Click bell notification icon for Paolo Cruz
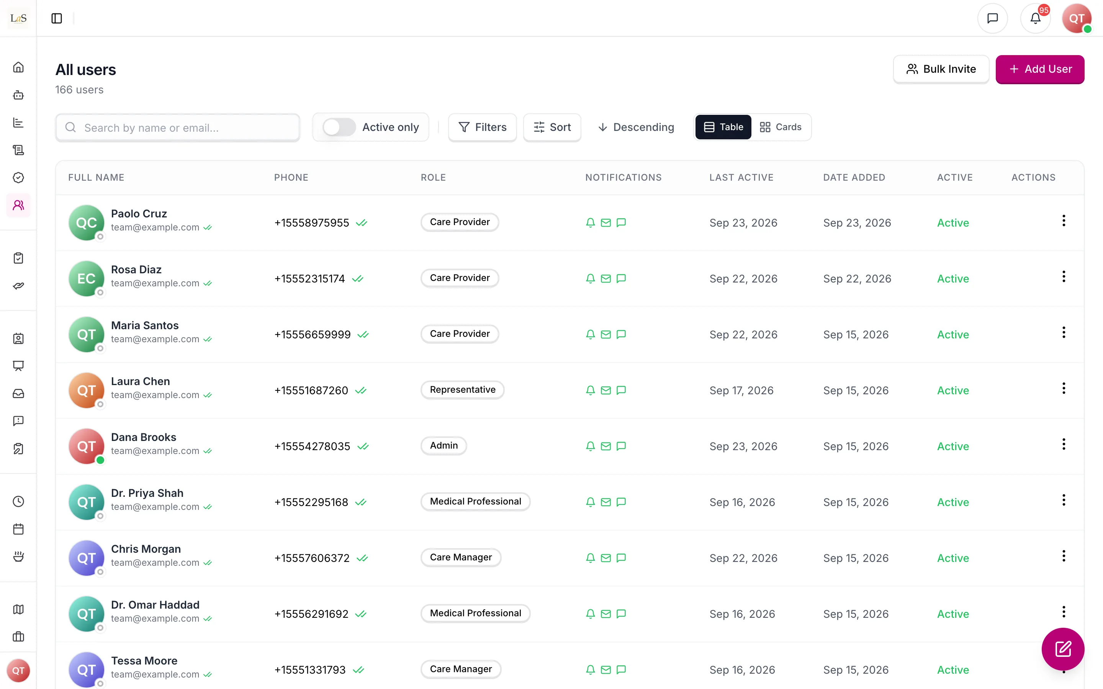1103x689 pixels. (590, 223)
